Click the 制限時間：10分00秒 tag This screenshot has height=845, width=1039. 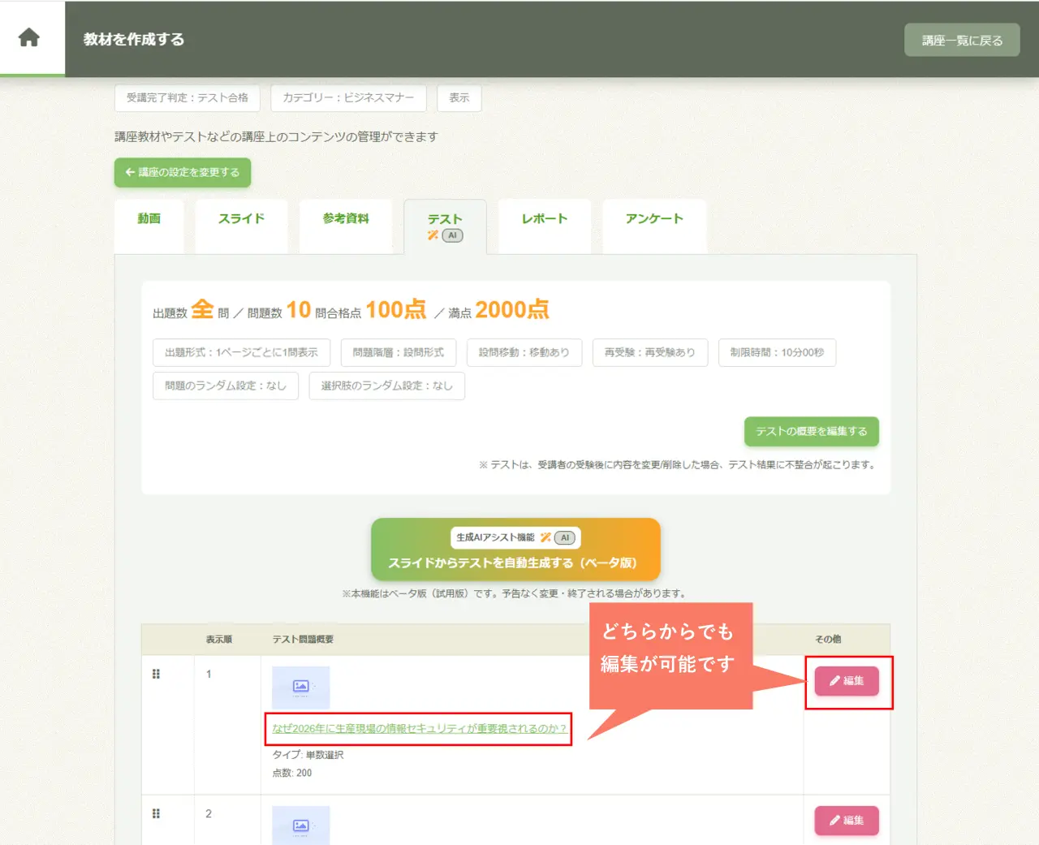pos(777,352)
